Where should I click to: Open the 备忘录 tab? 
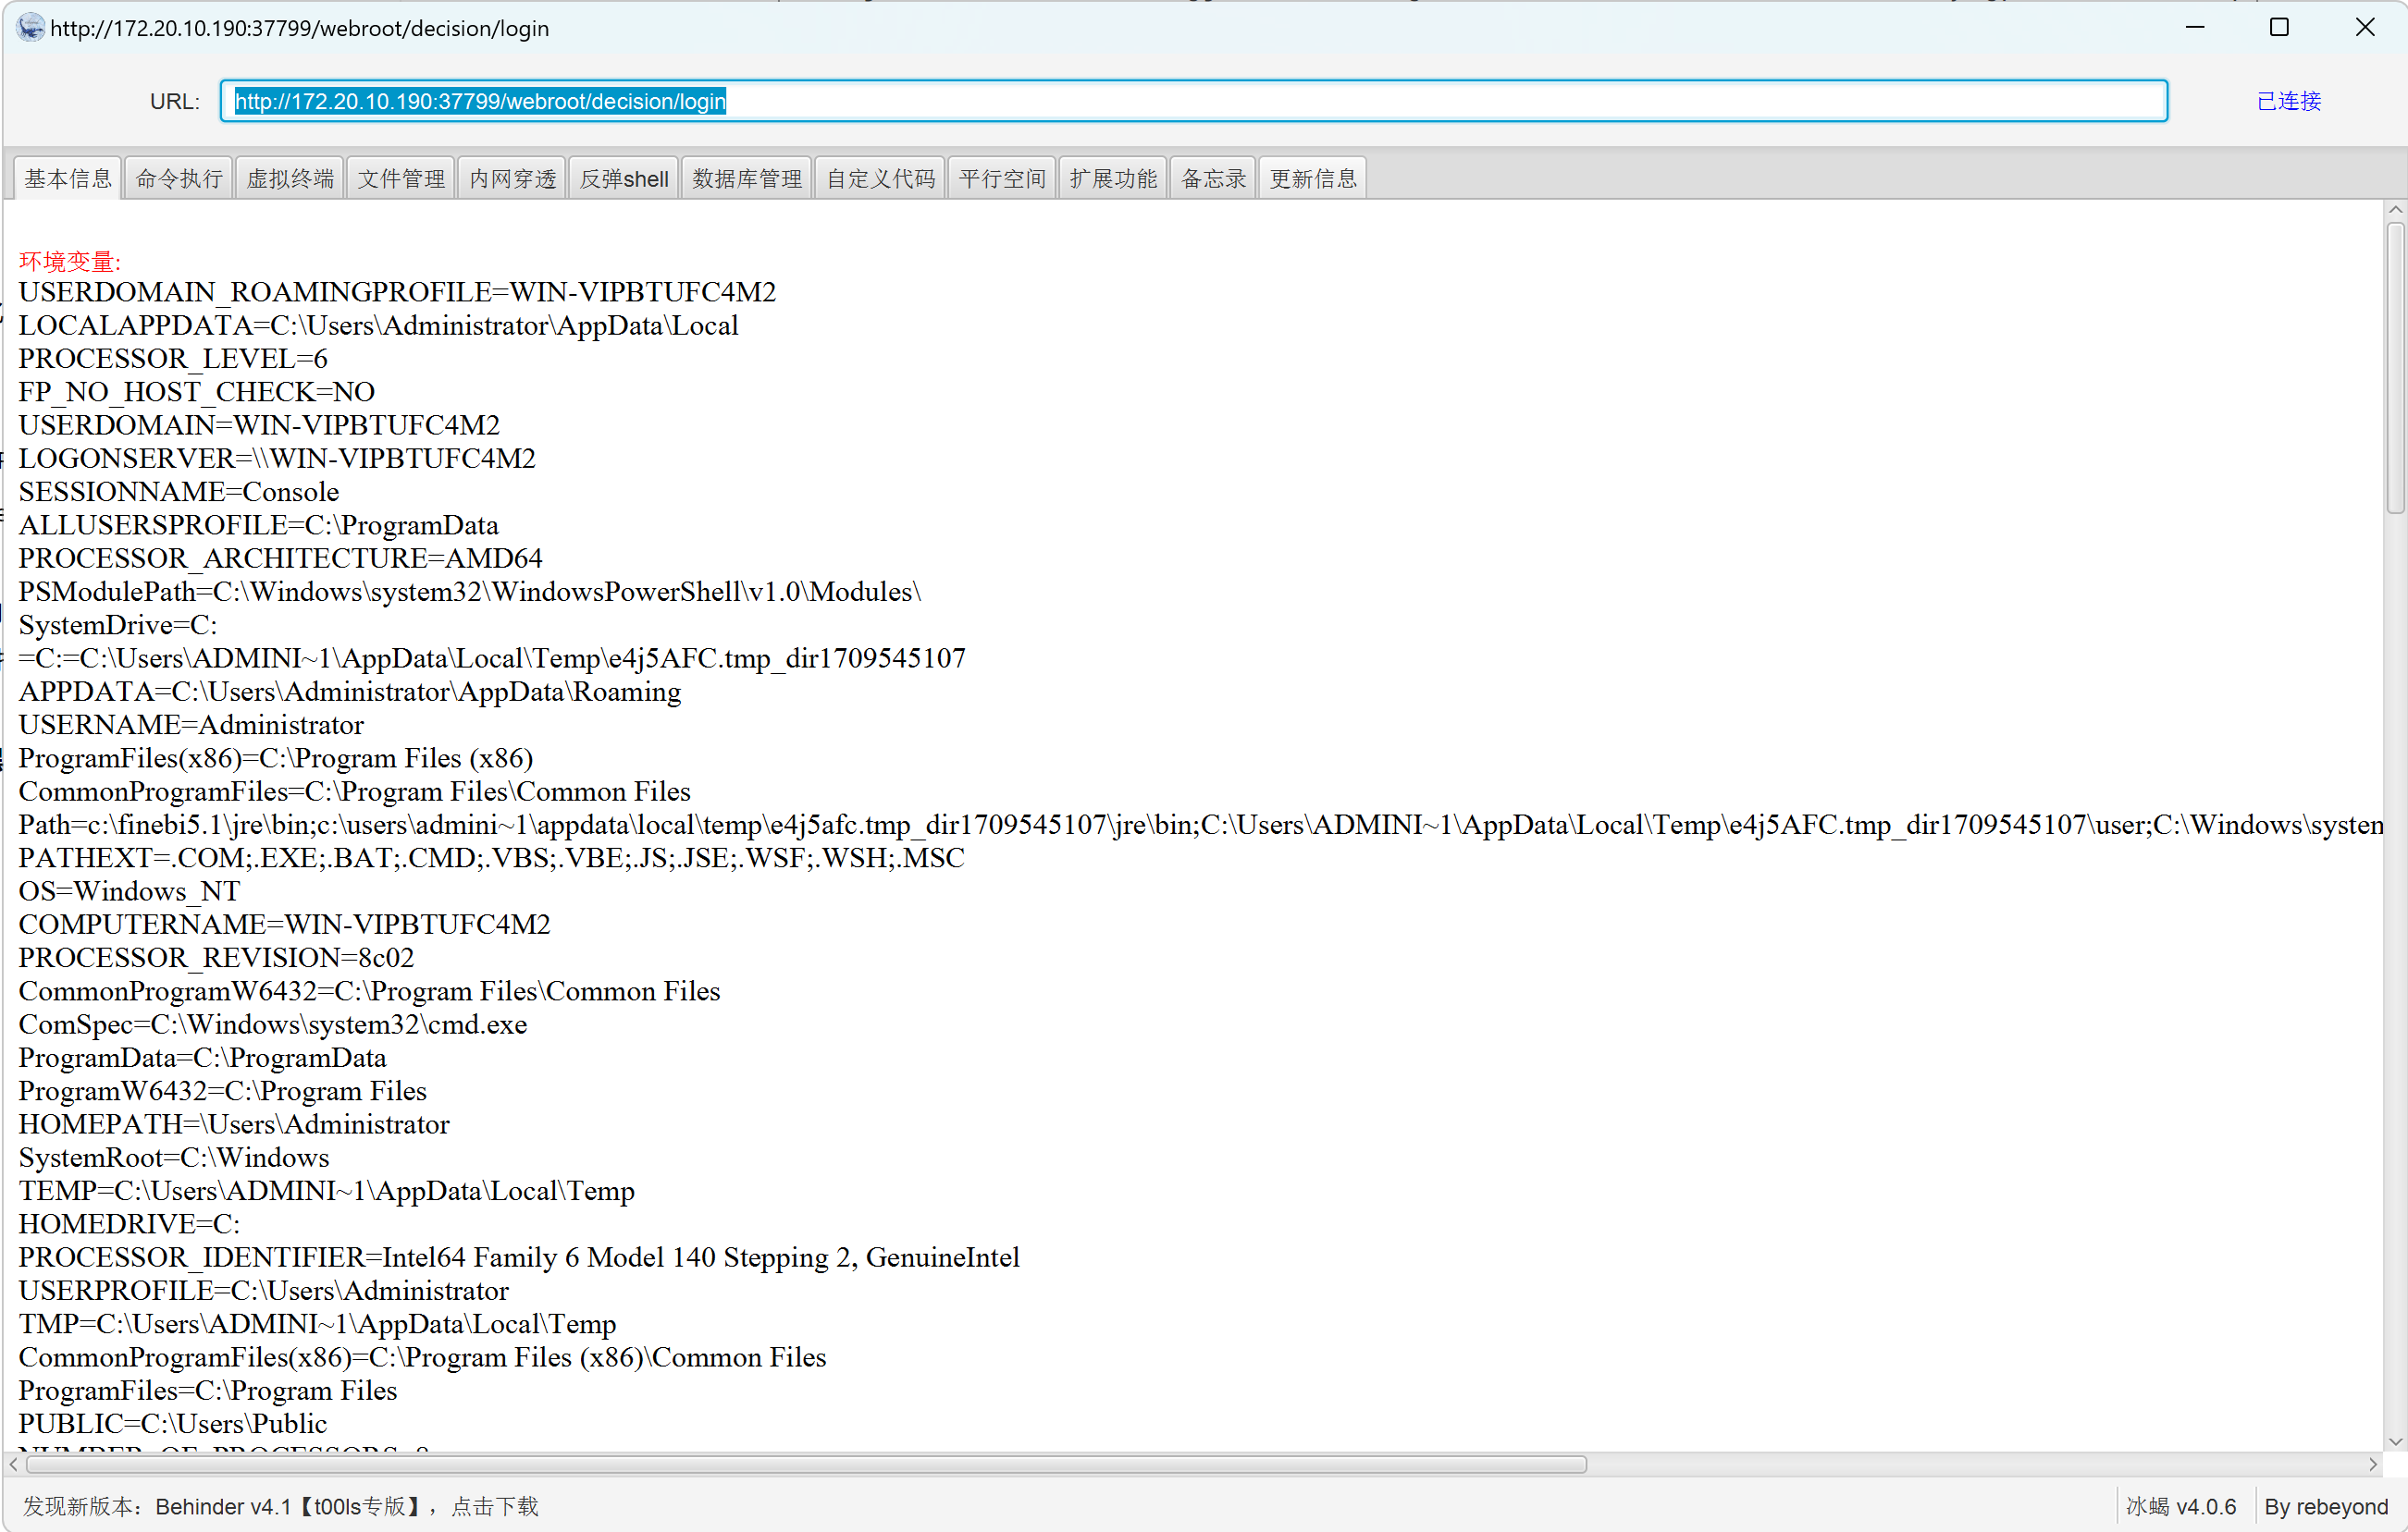tap(1213, 178)
